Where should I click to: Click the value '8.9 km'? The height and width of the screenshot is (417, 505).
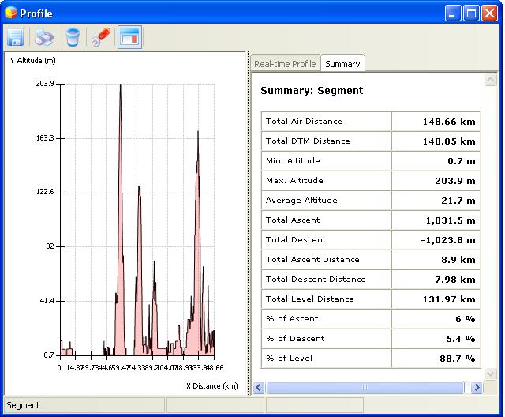point(458,260)
